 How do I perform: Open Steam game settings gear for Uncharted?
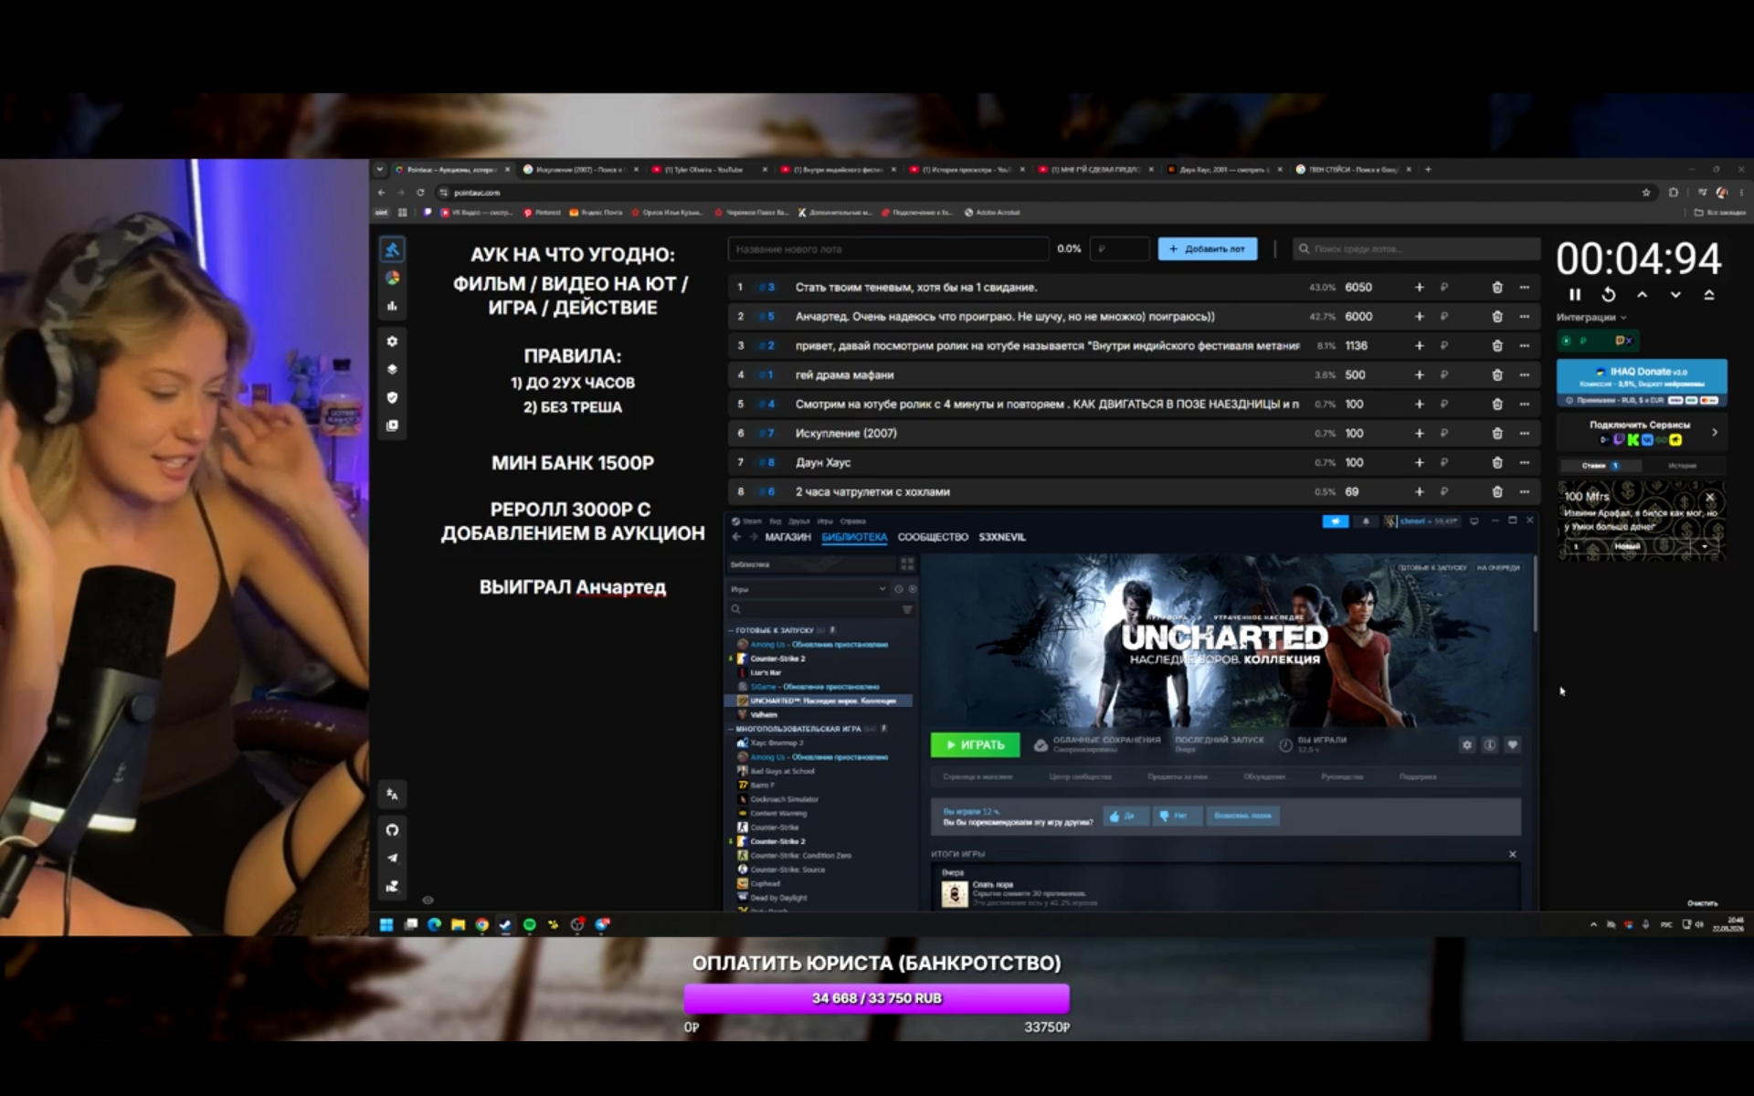[1467, 745]
